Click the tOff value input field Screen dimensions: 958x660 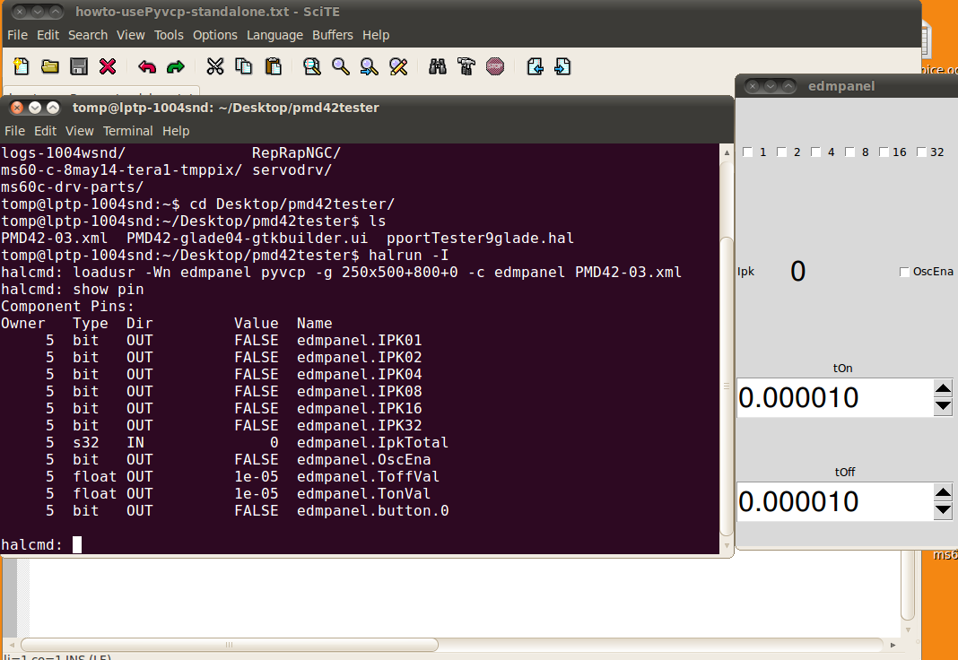(834, 501)
